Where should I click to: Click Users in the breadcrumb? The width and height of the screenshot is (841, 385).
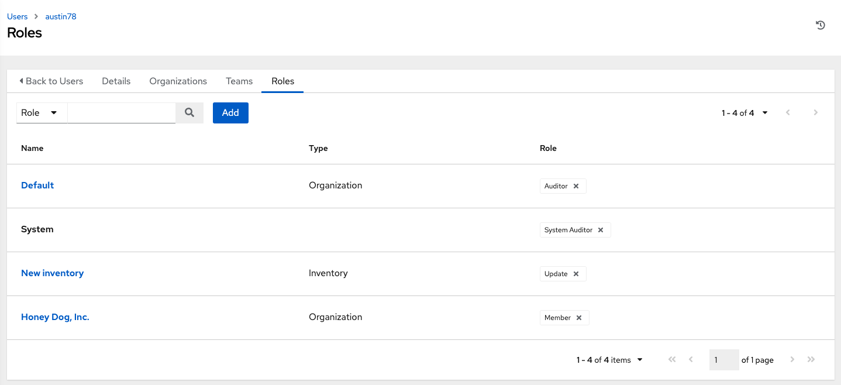tap(17, 16)
